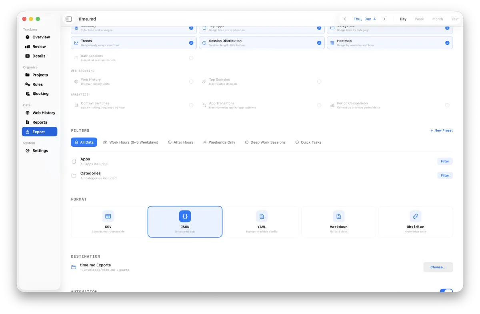Switch to Month view tab
Viewport: 480px width, 314px height.
coord(438,19)
